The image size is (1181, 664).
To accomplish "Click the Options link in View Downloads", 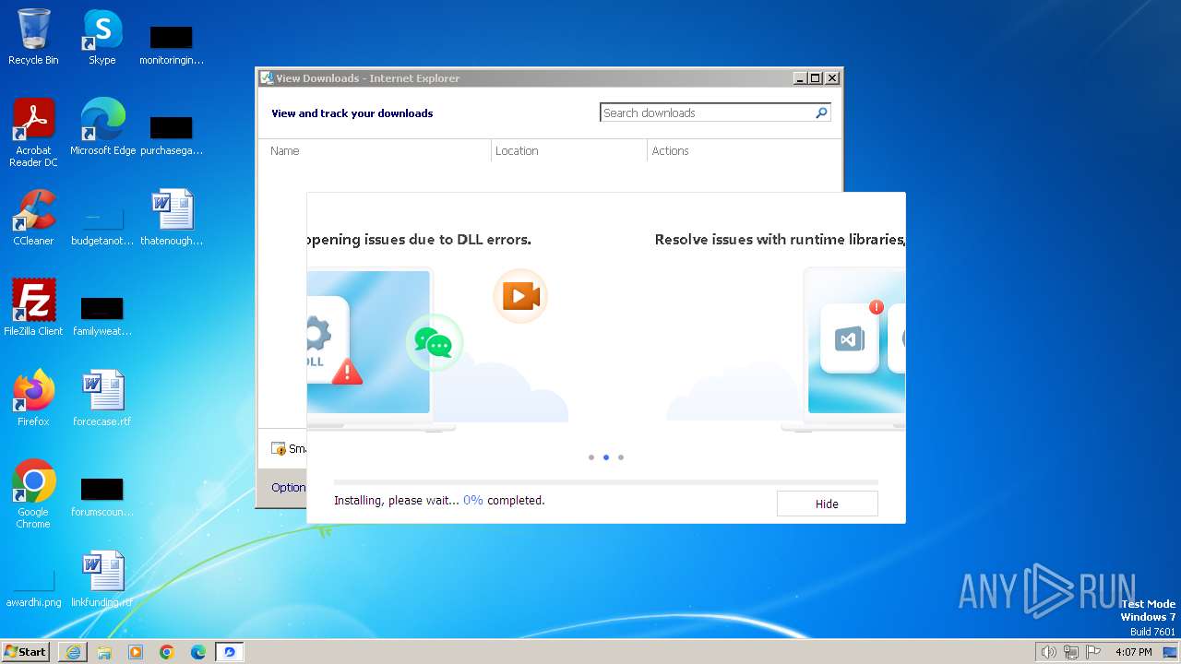I will [x=288, y=487].
